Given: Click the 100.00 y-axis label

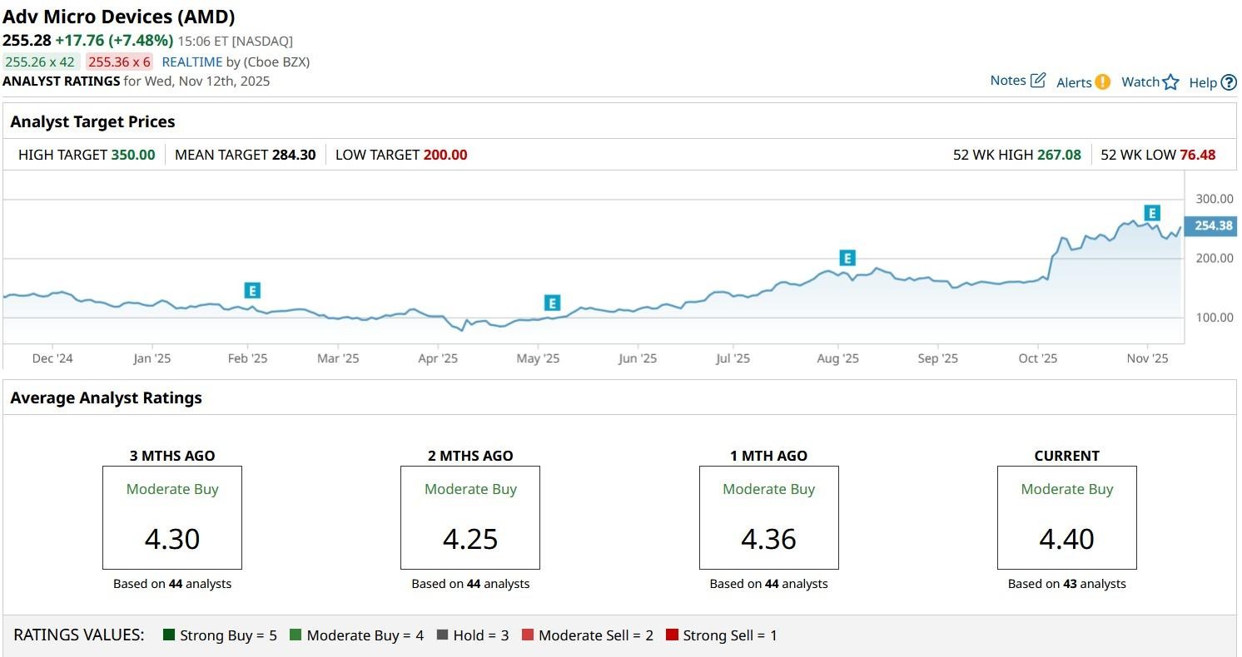Looking at the screenshot, I should [x=1215, y=318].
